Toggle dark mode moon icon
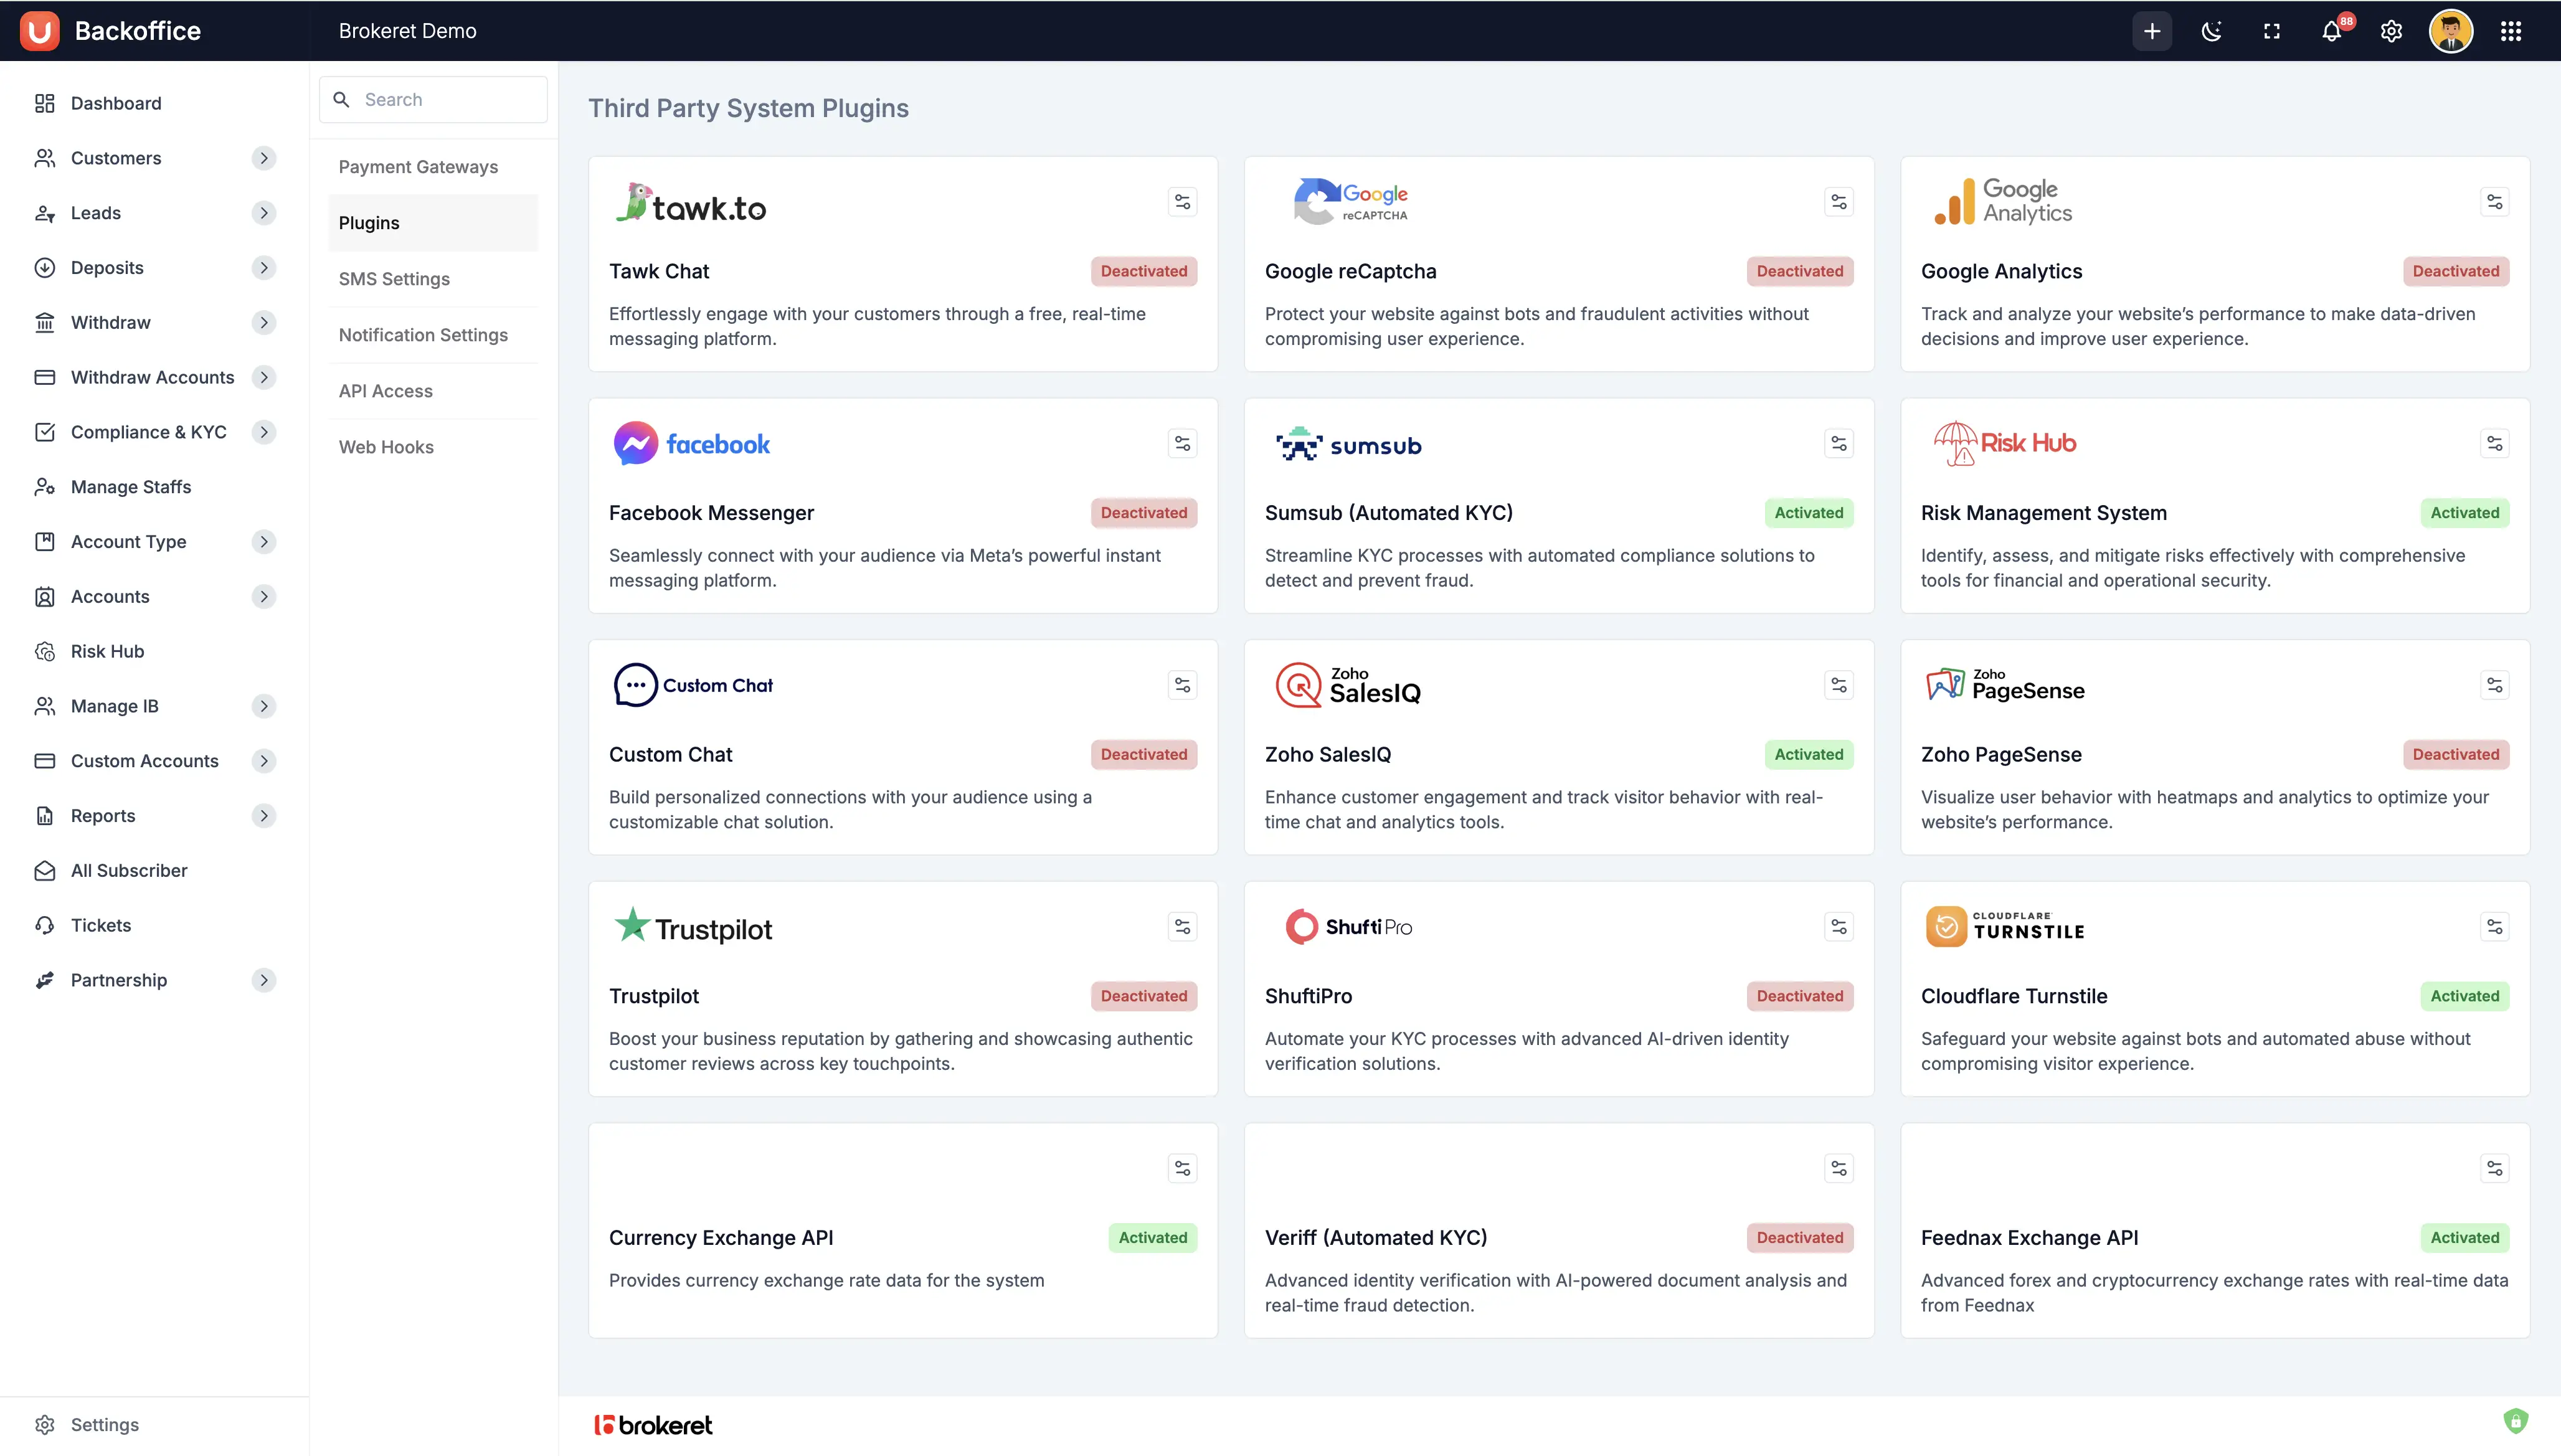This screenshot has height=1456, width=2561. (x=2211, y=31)
